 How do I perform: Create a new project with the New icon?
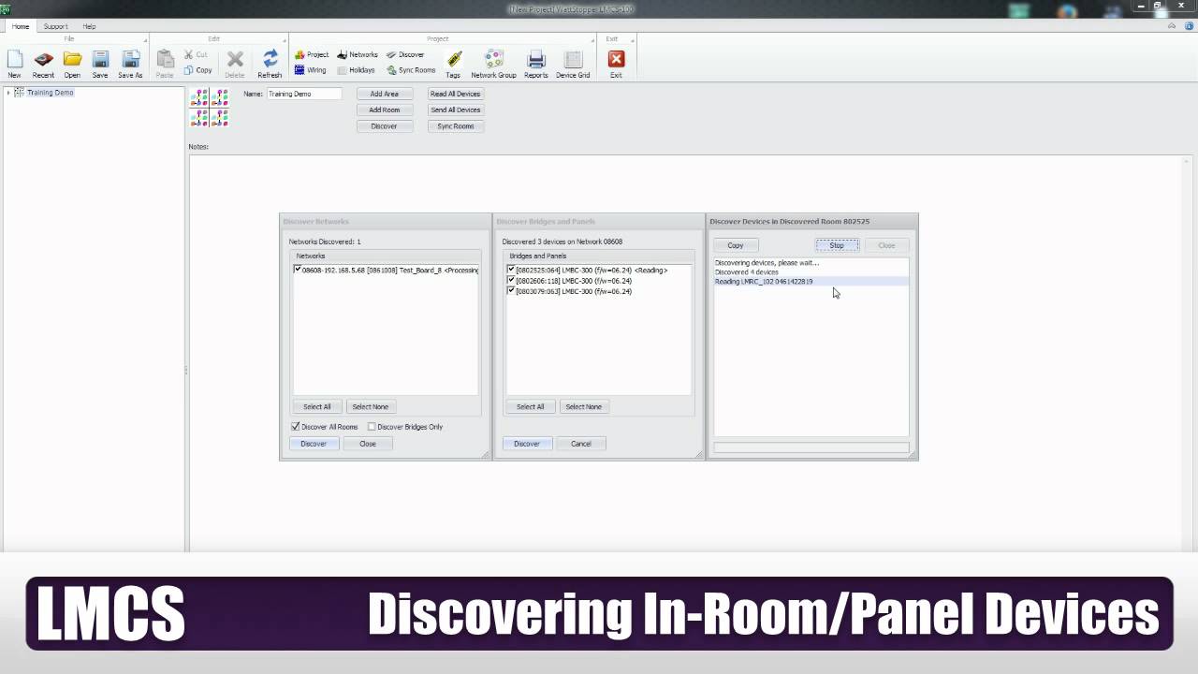[x=14, y=64]
